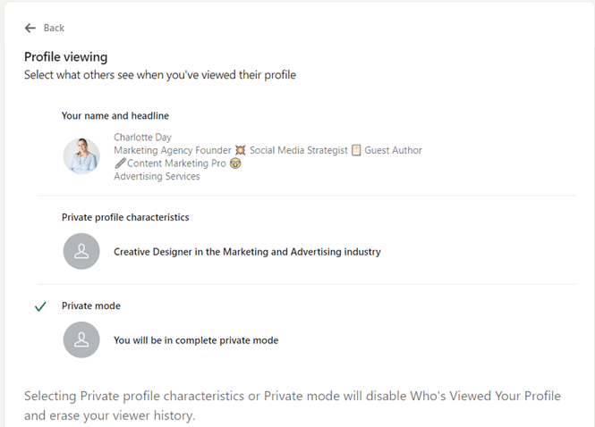Click the notepad emoji before Guest Author
Viewport: 595px width, 427px height.
356,151
